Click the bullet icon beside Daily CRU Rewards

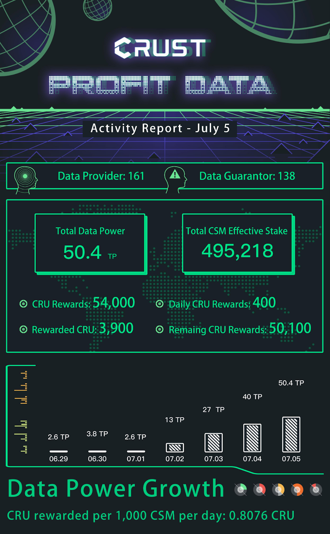point(160,304)
